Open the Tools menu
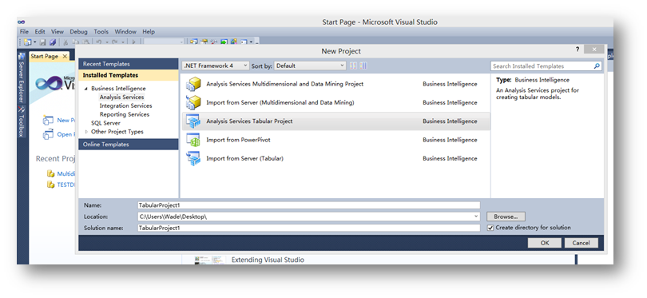 click(101, 31)
